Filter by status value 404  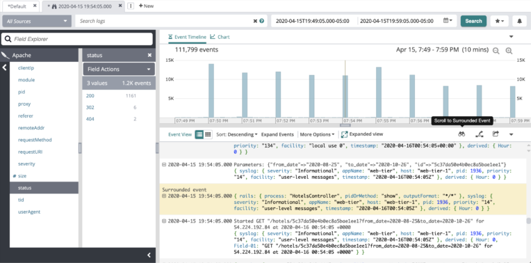[90, 119]
